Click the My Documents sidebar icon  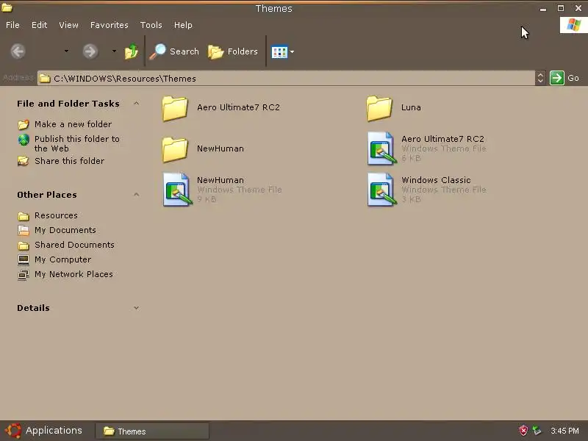point(24,230)
